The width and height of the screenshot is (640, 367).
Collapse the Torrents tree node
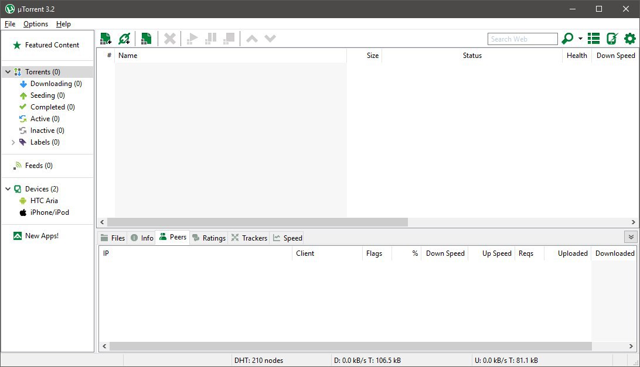click(8, 72)
